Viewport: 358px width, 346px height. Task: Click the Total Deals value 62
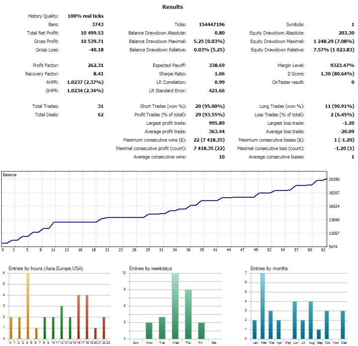pos(100,115)
